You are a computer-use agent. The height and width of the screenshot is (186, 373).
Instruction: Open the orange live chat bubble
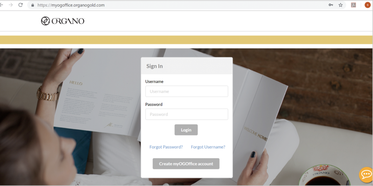(x=366, y=175)
